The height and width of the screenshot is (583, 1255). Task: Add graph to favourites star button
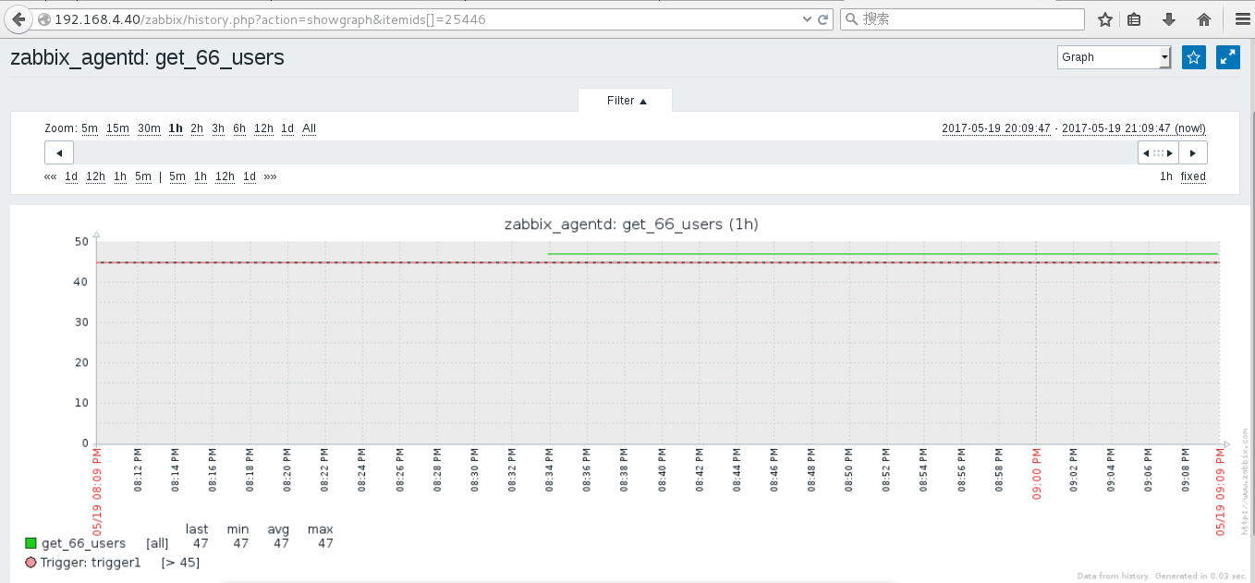coord(1194,57)
